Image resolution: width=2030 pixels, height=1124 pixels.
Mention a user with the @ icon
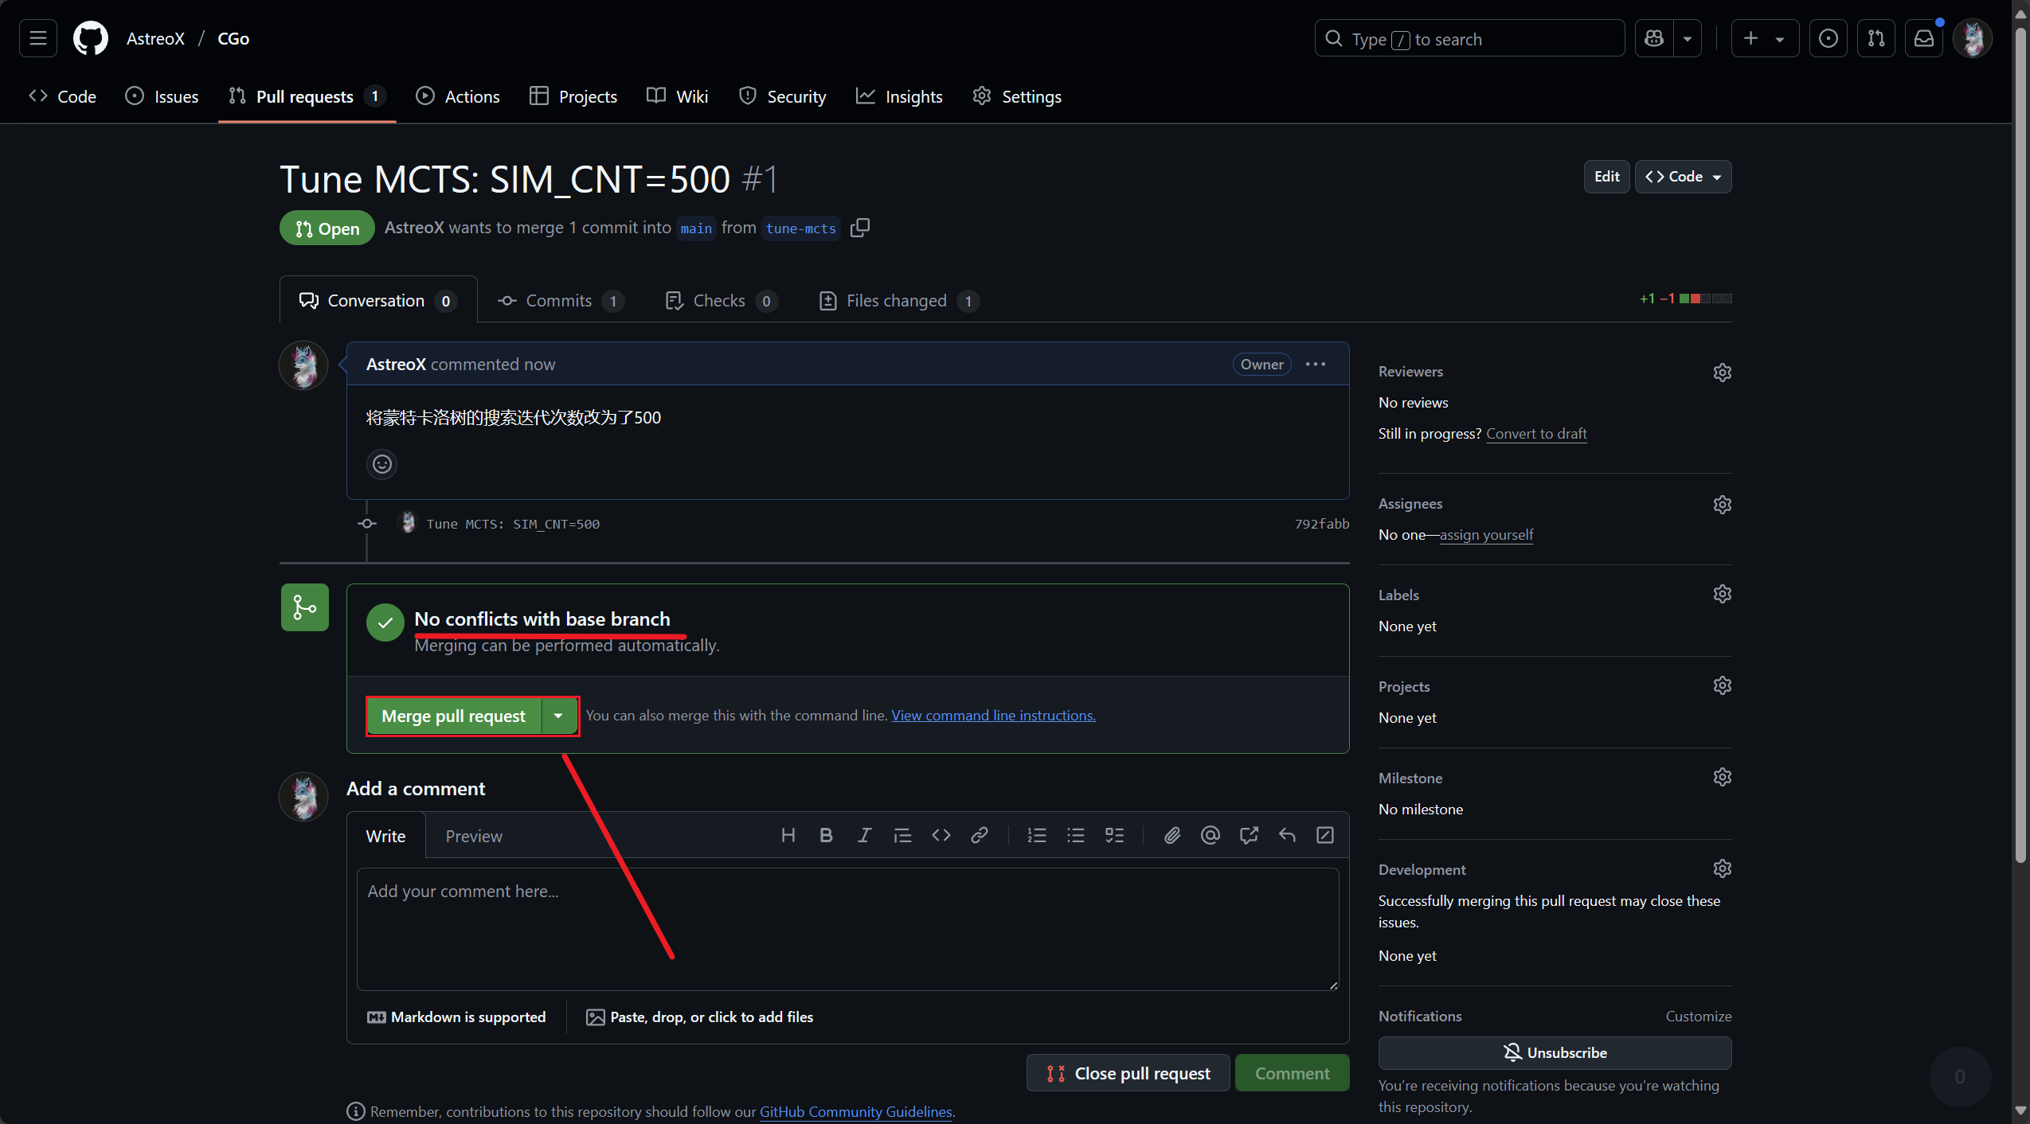click(x=1210, y=835)
